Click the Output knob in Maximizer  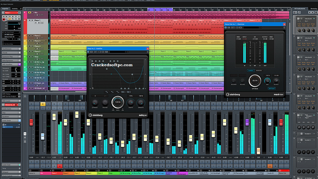pos(276,81)
